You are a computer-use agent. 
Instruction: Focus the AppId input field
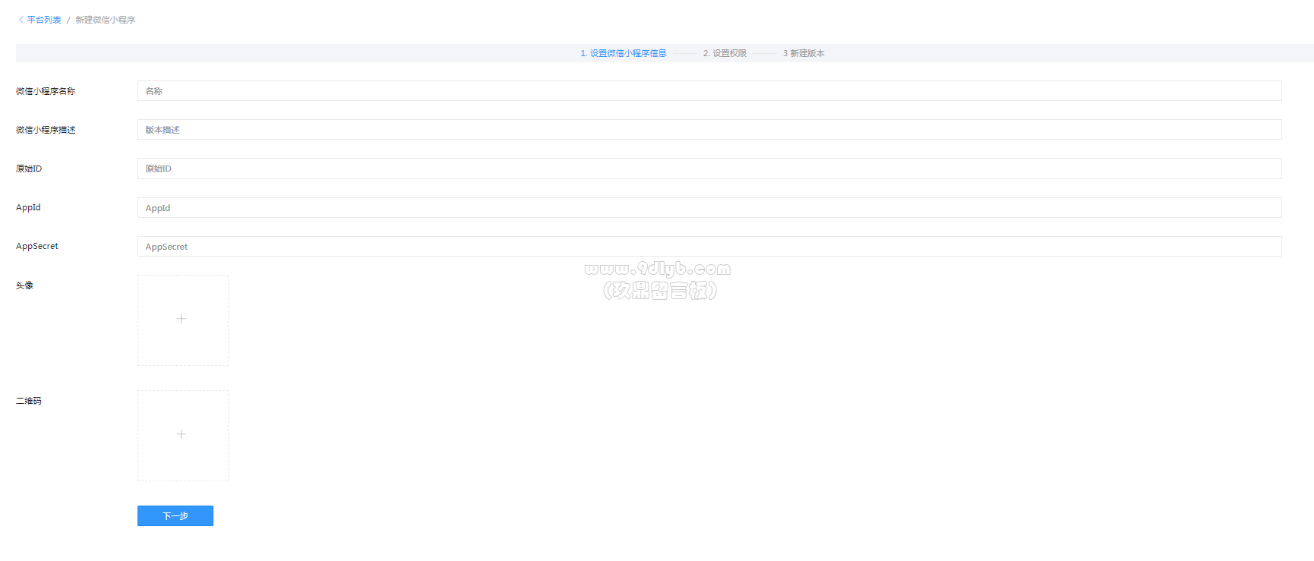pos(709,208)
